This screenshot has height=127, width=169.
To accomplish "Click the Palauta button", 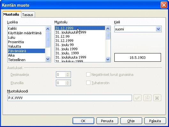I will 155,121.
